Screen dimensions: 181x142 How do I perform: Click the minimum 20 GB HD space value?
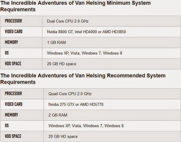point(62,64)
